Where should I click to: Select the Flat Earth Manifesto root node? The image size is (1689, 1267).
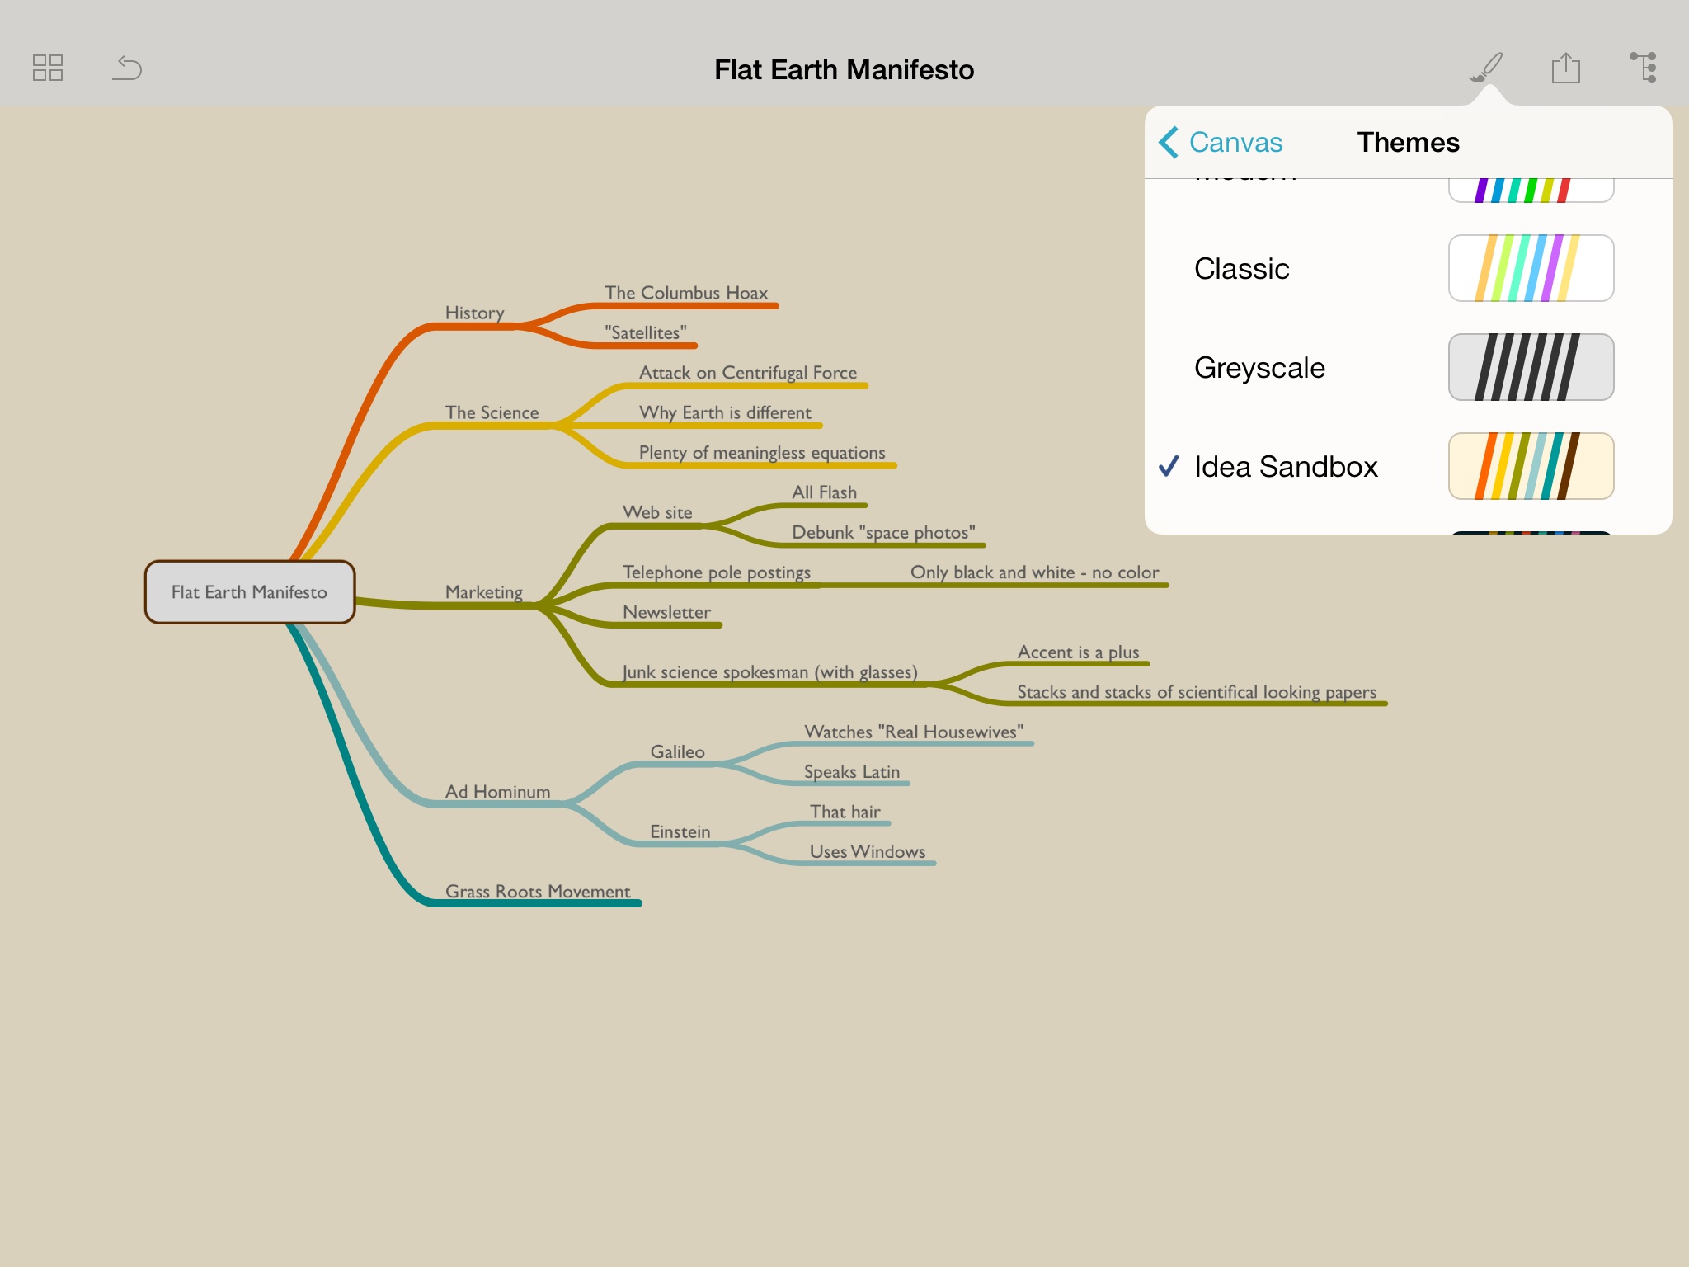(x=250, y=592)
